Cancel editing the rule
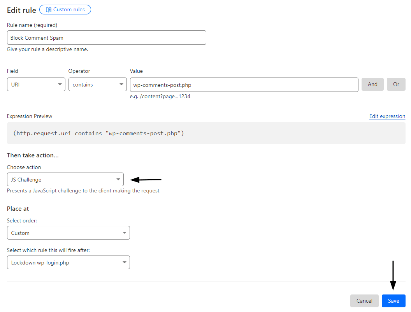411x312 pixels. coord(364,301)
